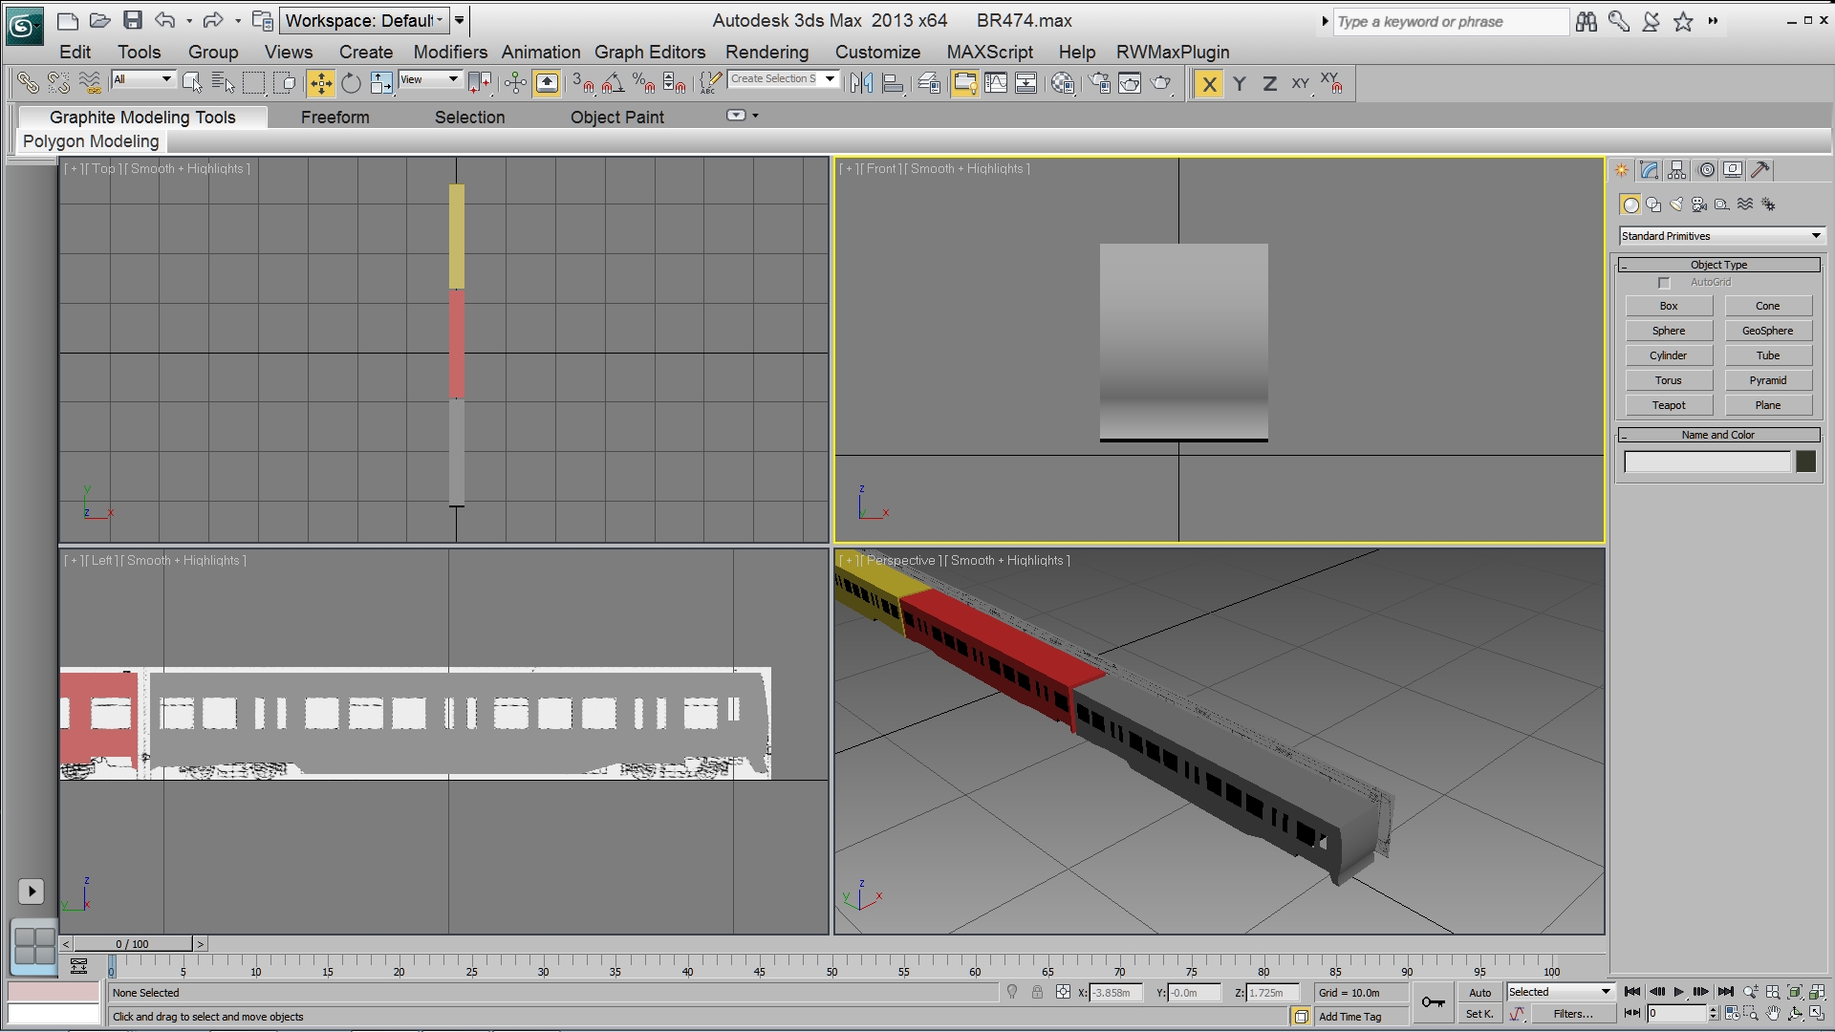Open the Modifiers menu
Viewport: 1835px width, 1032px height.
click(450, 53)
